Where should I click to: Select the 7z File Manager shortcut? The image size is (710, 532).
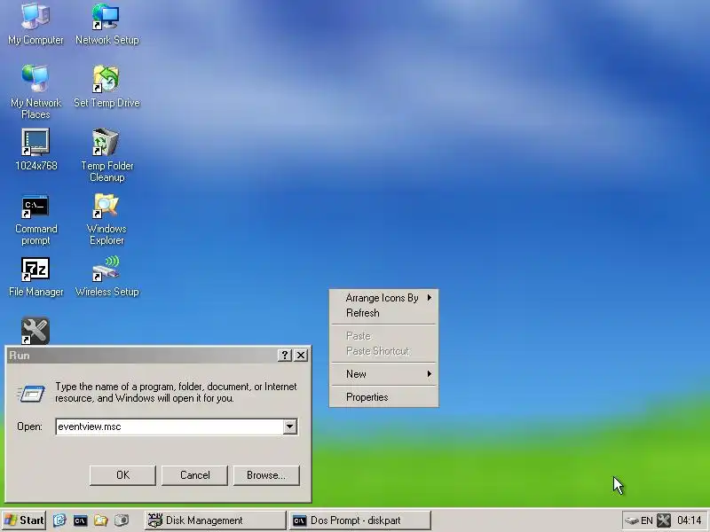coord(35,277)
